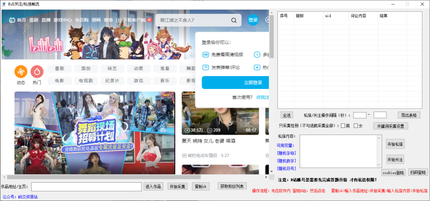Select the 动画 category chip
This screenshot has width=430, height=201.
click(139, 69)
